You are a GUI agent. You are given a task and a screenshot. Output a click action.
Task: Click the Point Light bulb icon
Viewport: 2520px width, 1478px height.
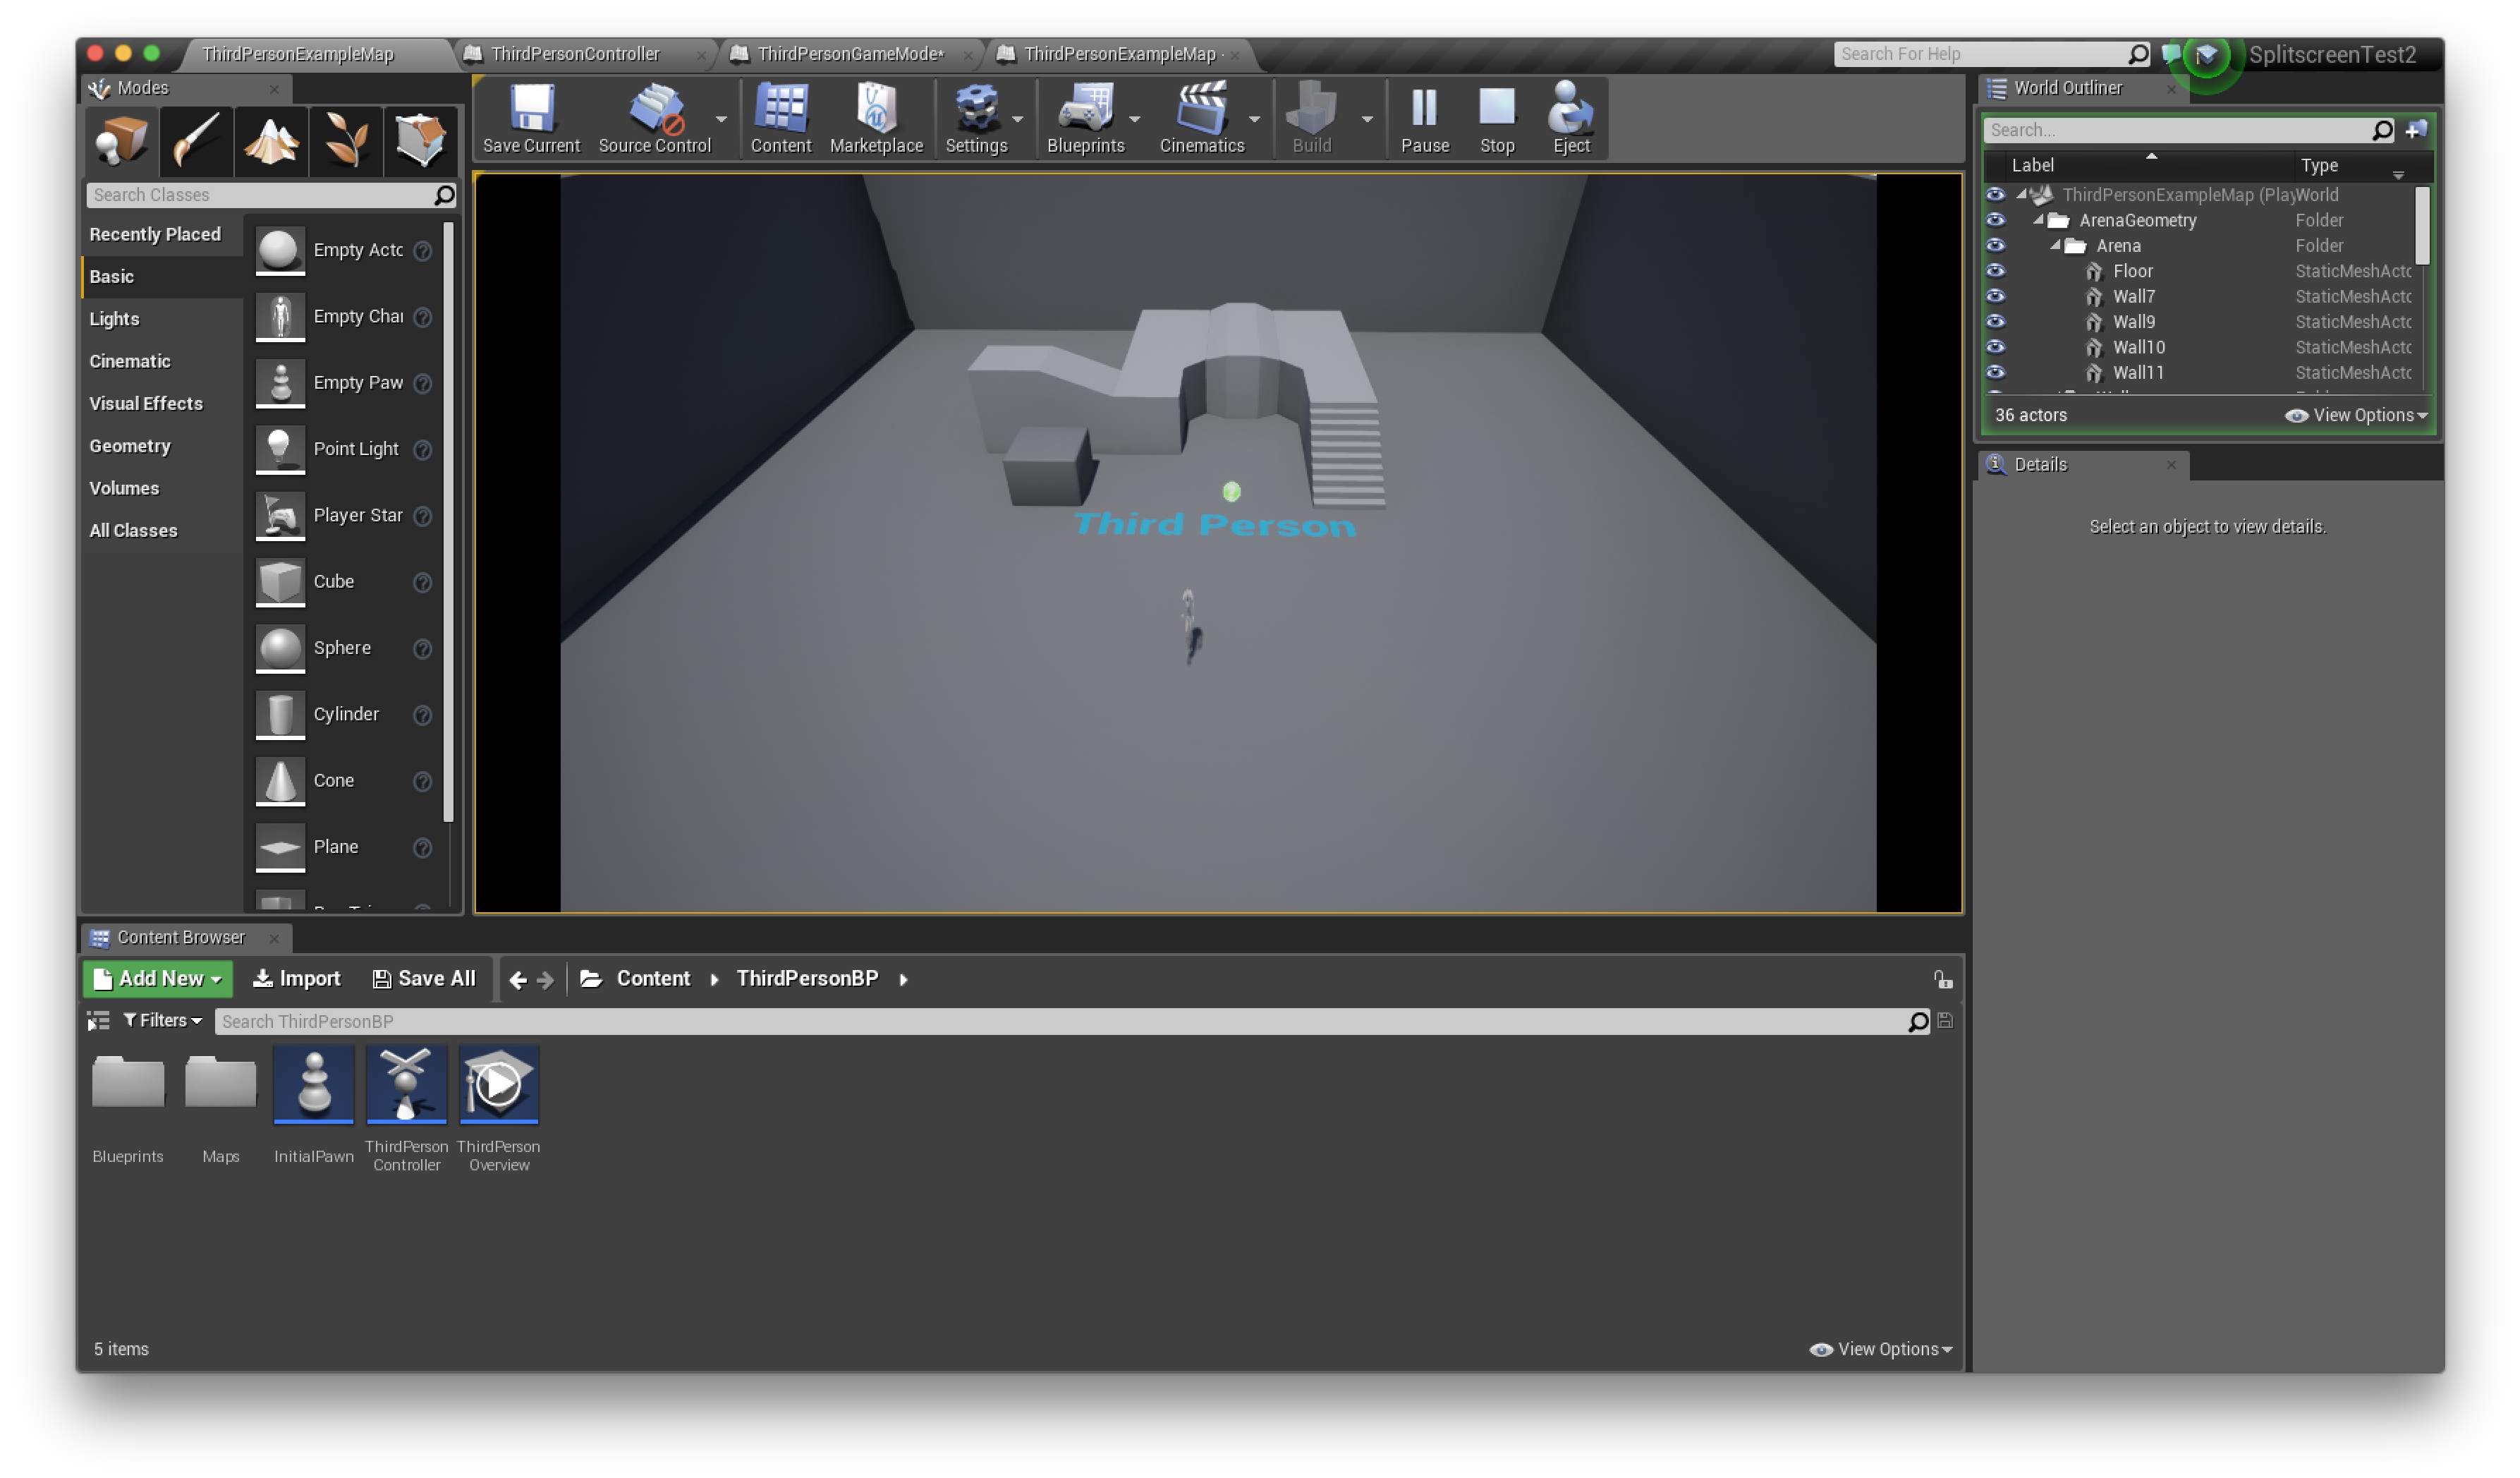click(x=280, y=449)
